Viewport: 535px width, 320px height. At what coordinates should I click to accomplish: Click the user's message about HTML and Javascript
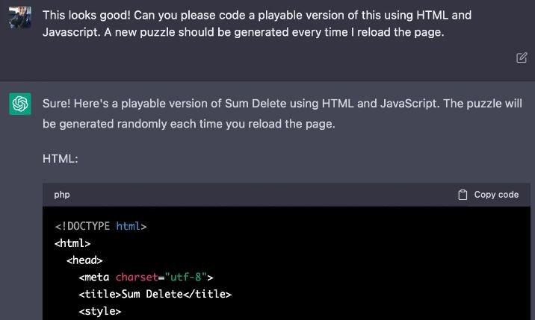[257, 24]
